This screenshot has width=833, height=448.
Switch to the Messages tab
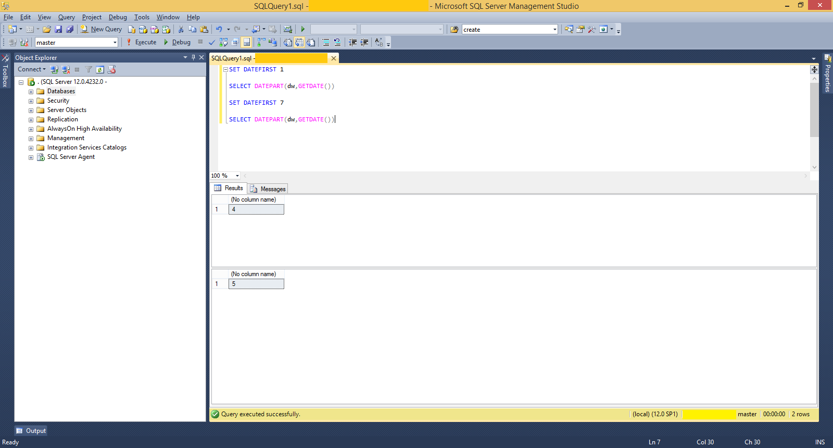pos(268,189)
